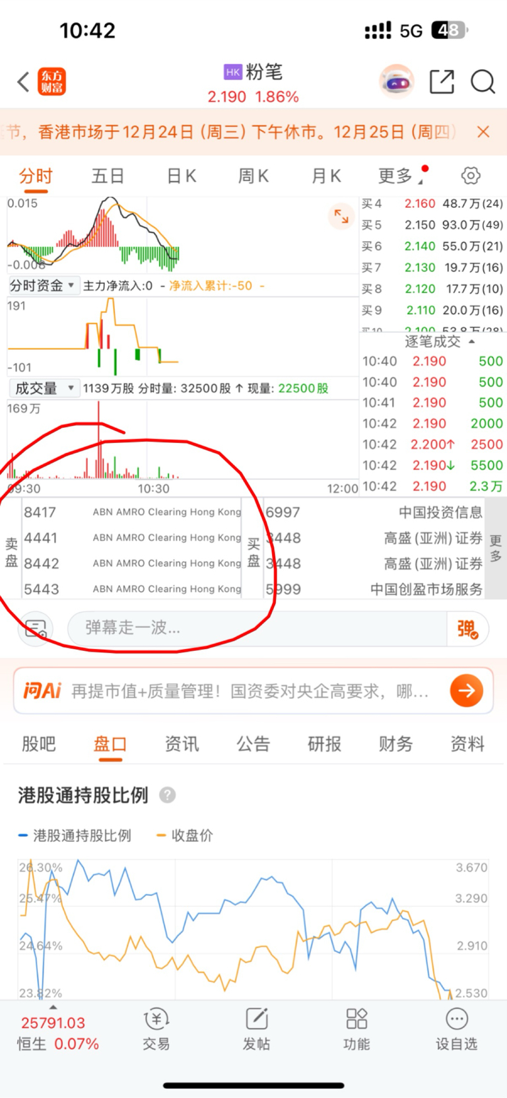Switch to 资讯 tab
The image size is (507, 1098).
pos(182,744)
